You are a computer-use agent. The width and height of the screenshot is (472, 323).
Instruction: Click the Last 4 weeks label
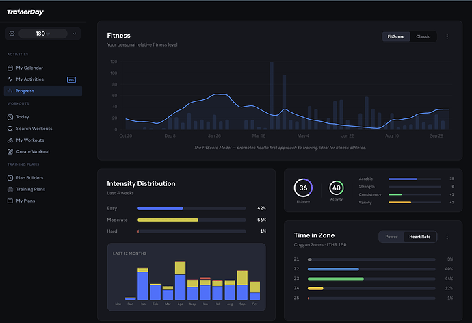(120, 193)
